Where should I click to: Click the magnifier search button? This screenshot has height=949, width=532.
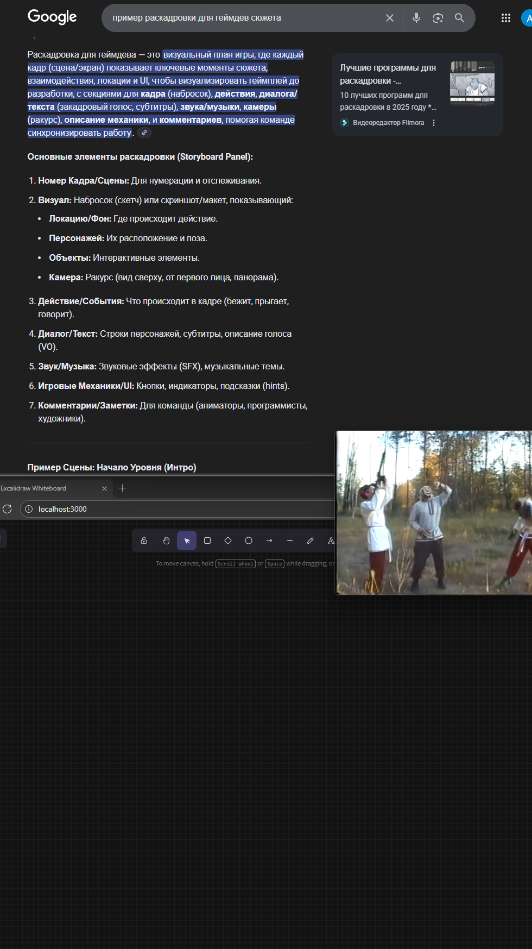[459, 18]
